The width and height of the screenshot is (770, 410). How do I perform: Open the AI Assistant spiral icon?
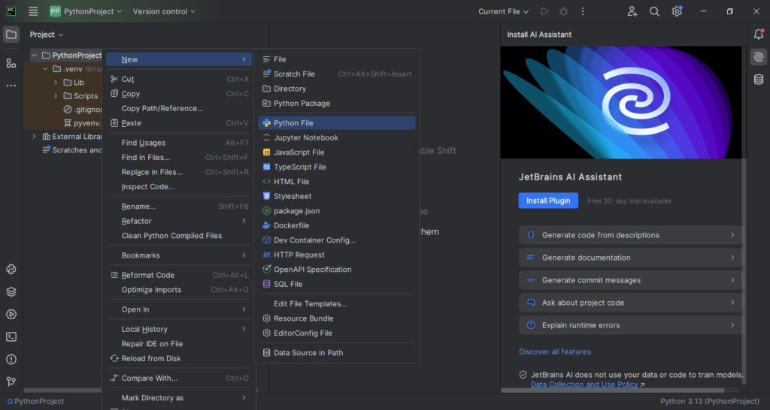pyautogui.click(x=759, y=57)
